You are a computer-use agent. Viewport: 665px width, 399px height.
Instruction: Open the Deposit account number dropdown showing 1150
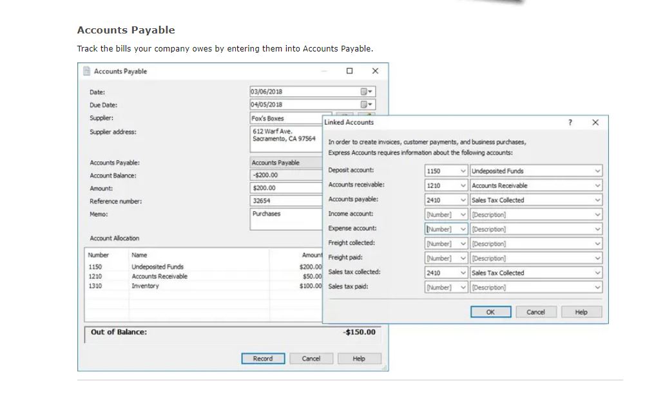pos(465,171)
